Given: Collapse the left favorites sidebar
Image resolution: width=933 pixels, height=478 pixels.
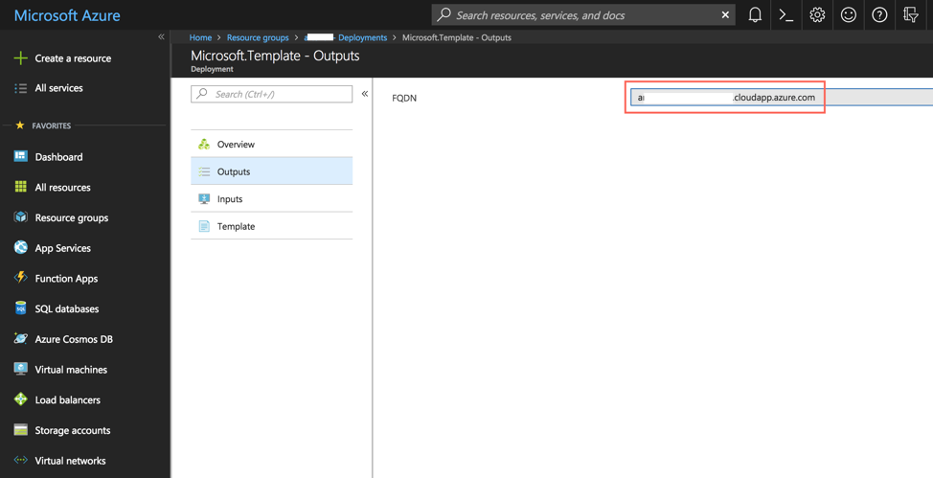Looking at the screenshot, I should tap(161, 36).
